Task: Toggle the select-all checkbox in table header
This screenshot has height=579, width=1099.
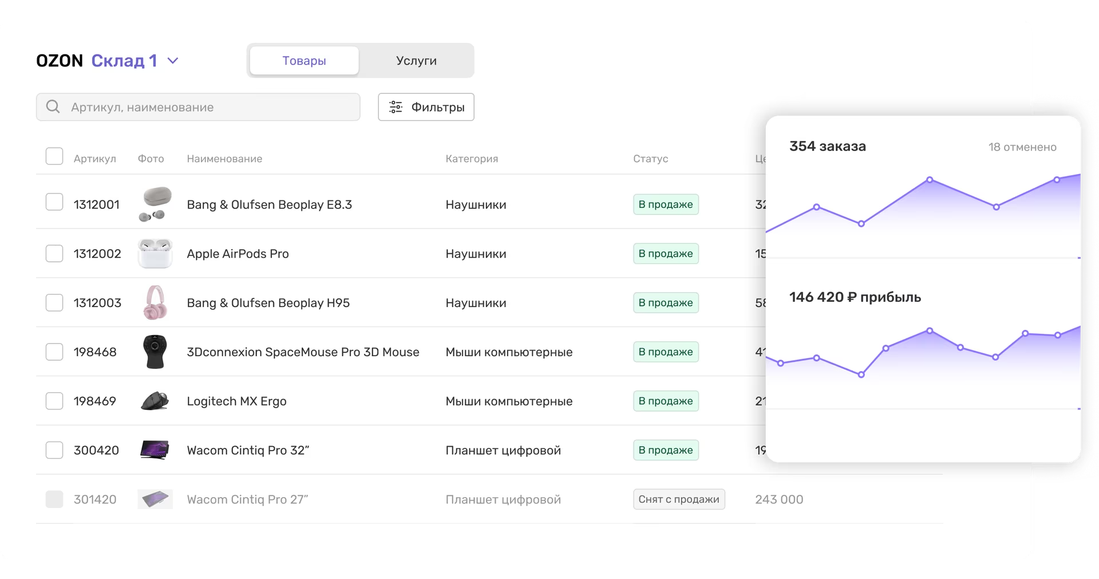Action: click(54, 156)
